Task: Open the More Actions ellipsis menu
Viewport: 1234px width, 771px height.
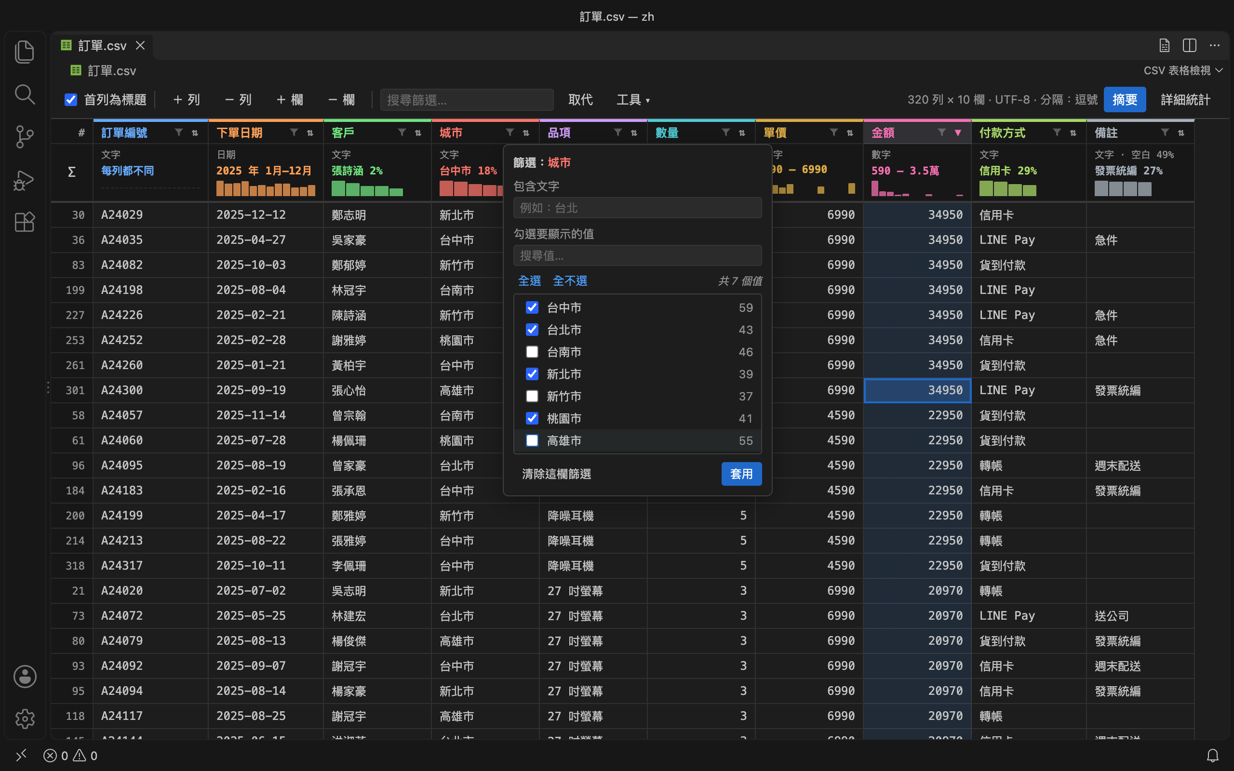Action: pyautogui.click(x=1215, y=45)
